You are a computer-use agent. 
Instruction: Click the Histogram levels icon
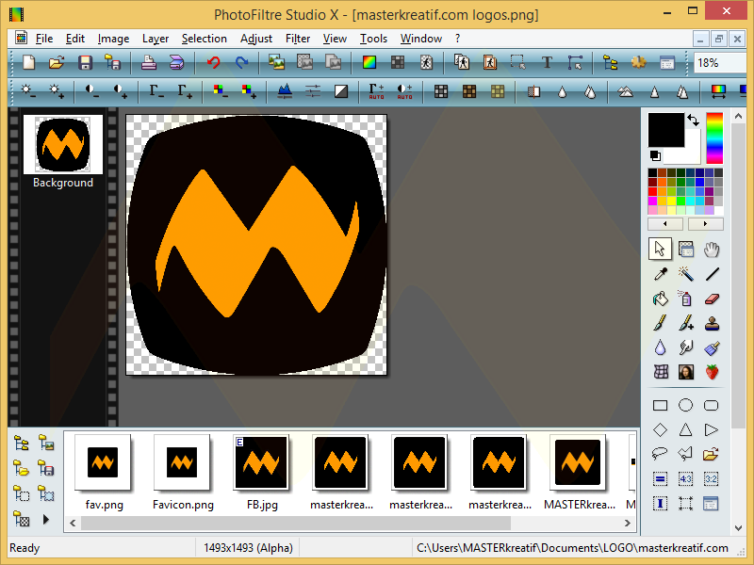[x=285, y=90]
